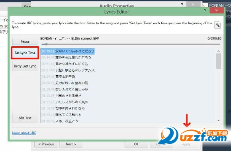
Task: Select the lyric line at 01:17.17
Action: click(65, 102)
